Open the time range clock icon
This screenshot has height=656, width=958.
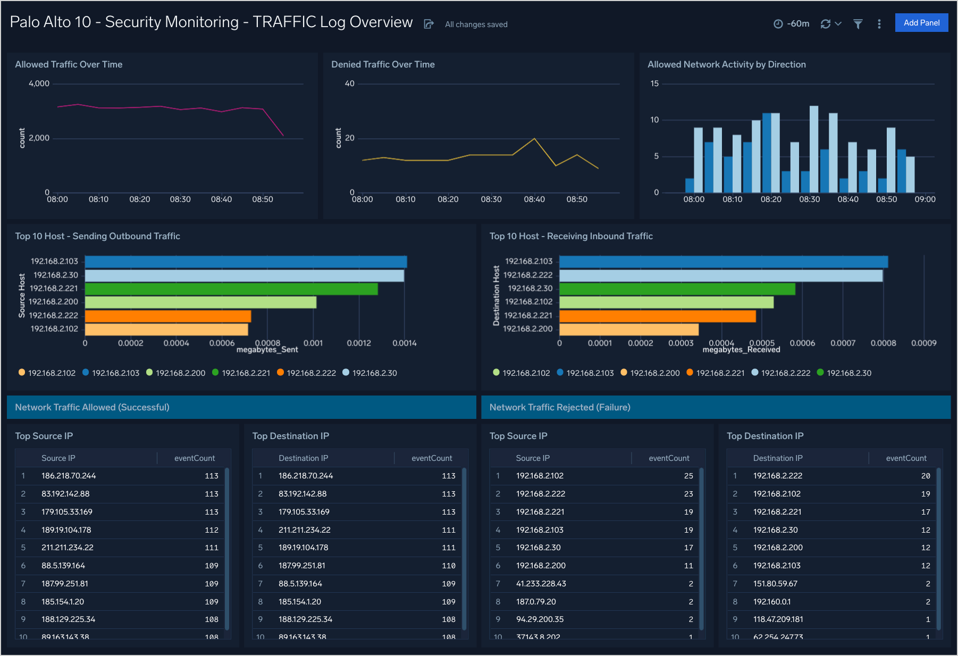click(x=777, y=23)
